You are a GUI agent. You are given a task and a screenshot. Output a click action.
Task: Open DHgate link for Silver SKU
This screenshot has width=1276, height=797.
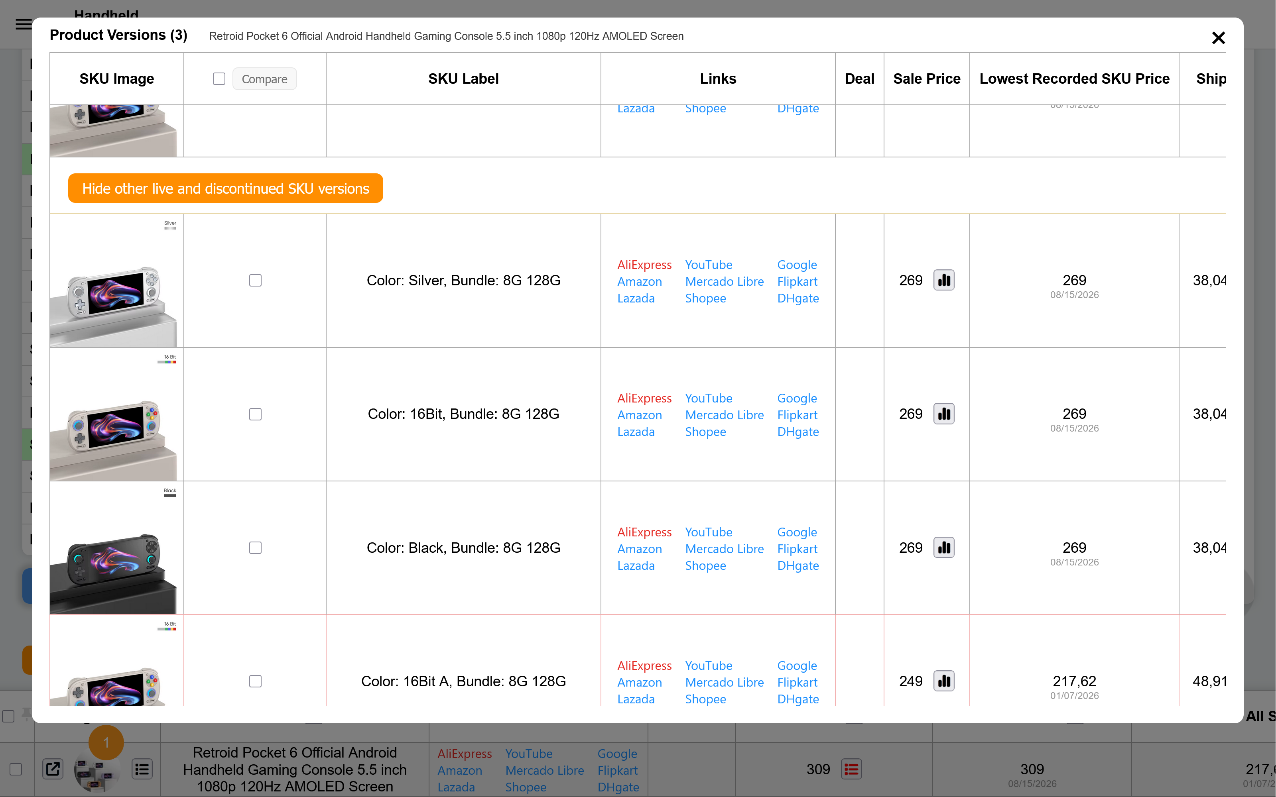pos(798,298)
